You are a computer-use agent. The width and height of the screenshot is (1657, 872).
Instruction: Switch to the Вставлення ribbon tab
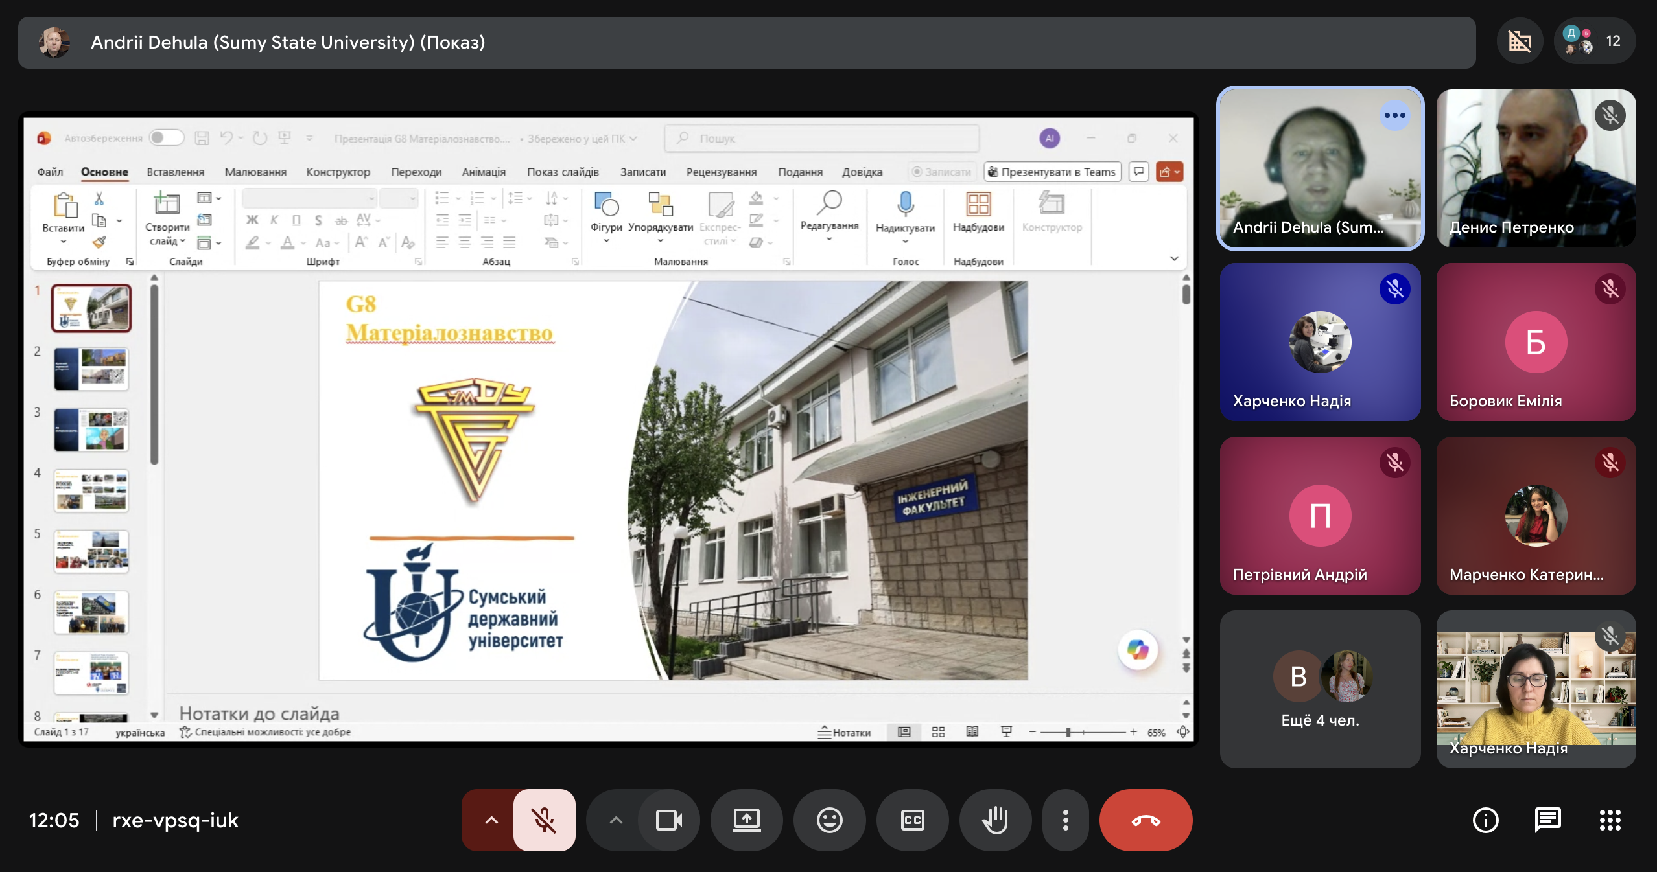pyautogui.click(x=175, y=172)
